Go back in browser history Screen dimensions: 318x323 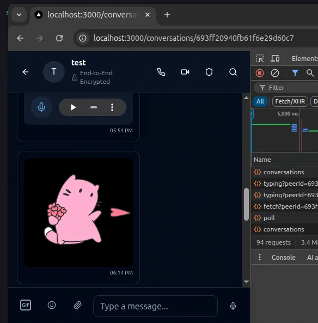pos(20,38)
